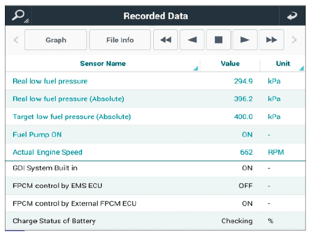This screenshot has height=236, width=311.
Task: Play the recorded data forward
Action: click(x=245, y=40)
